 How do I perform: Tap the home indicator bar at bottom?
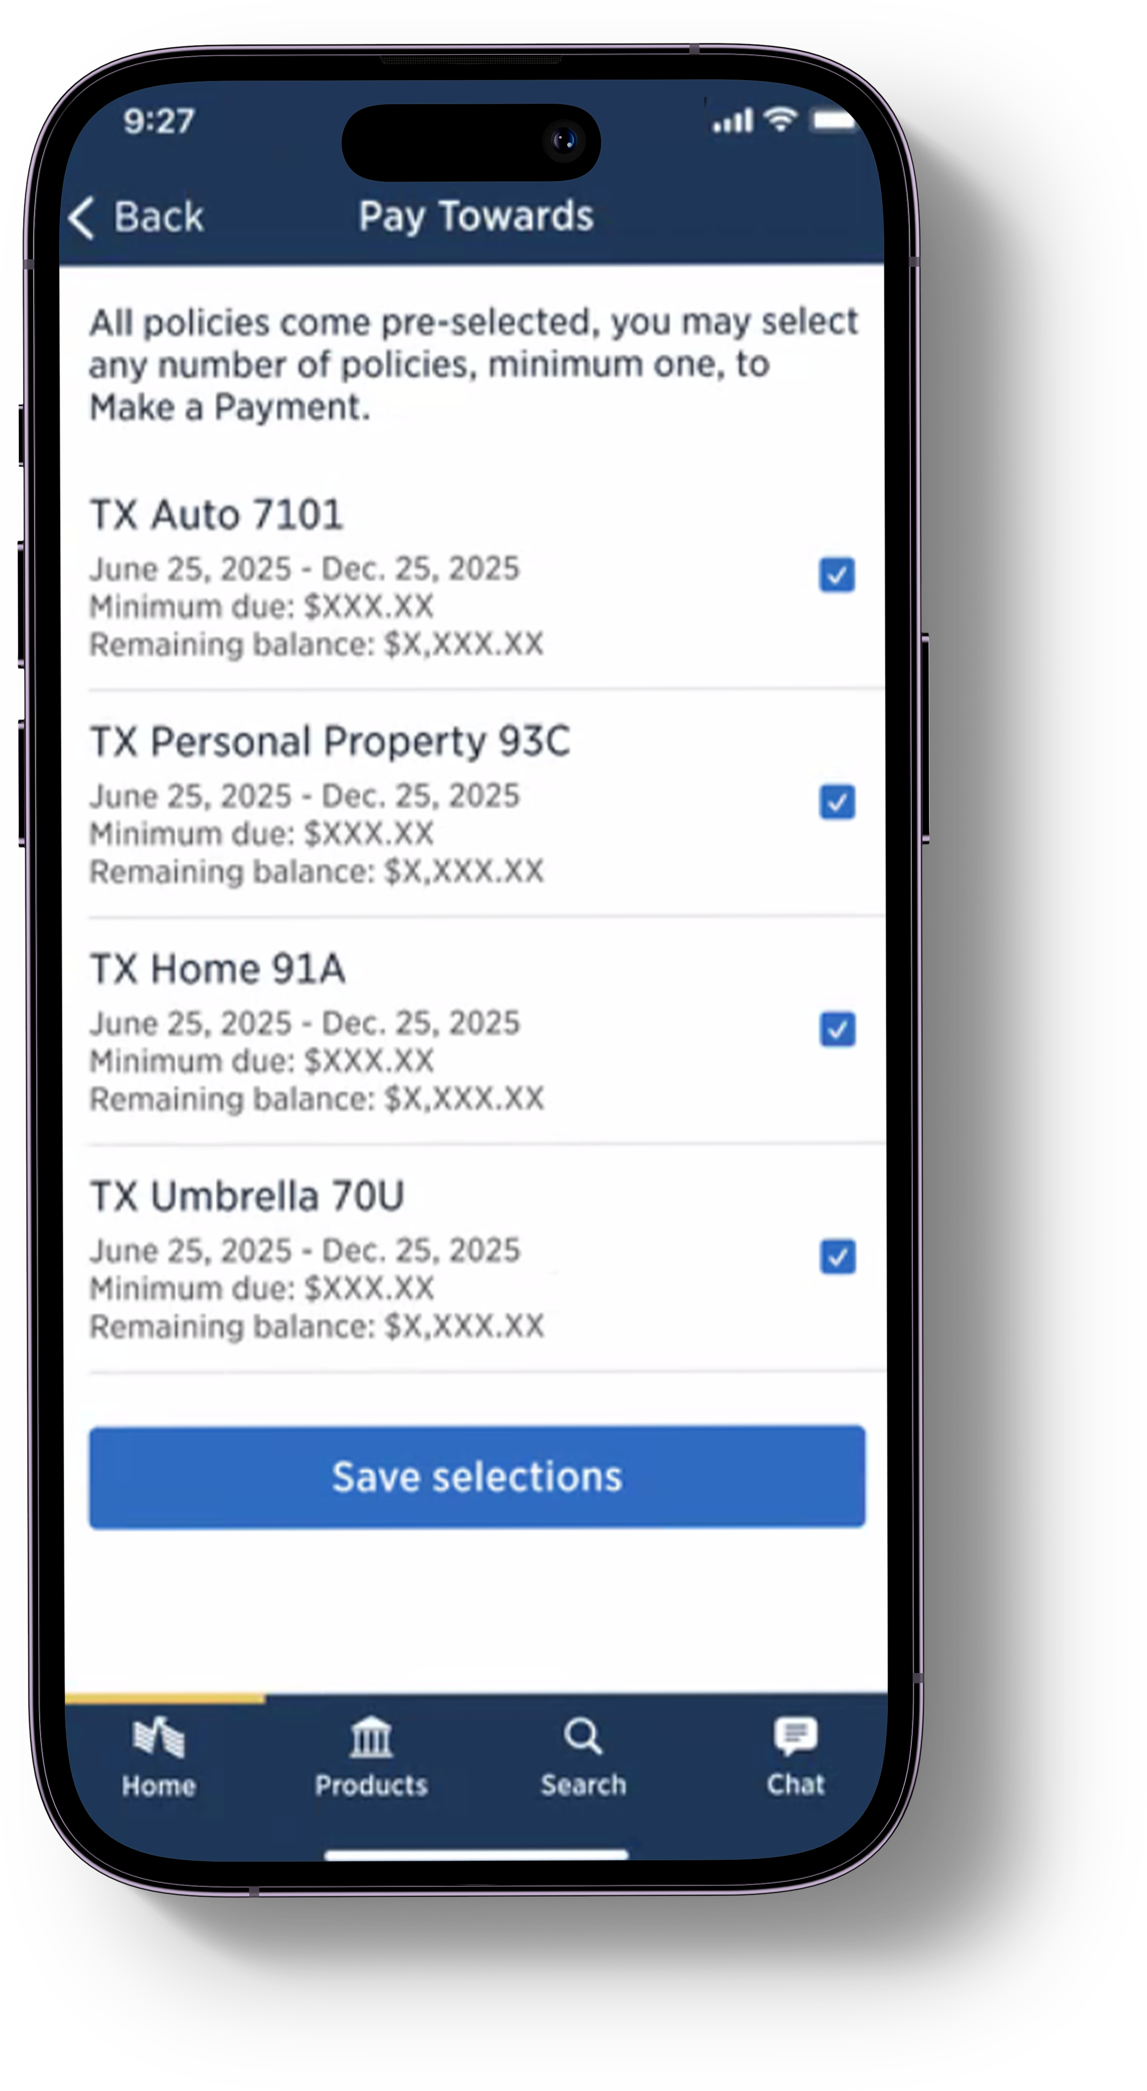(476, 1855)
